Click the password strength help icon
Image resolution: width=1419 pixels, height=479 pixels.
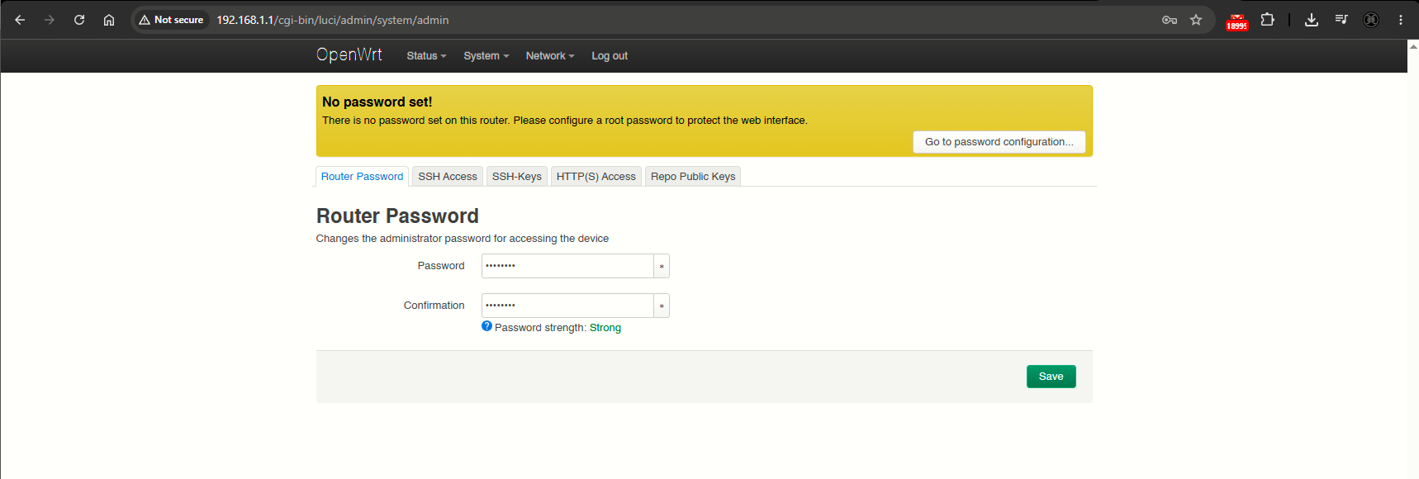[x=486, y=326]
